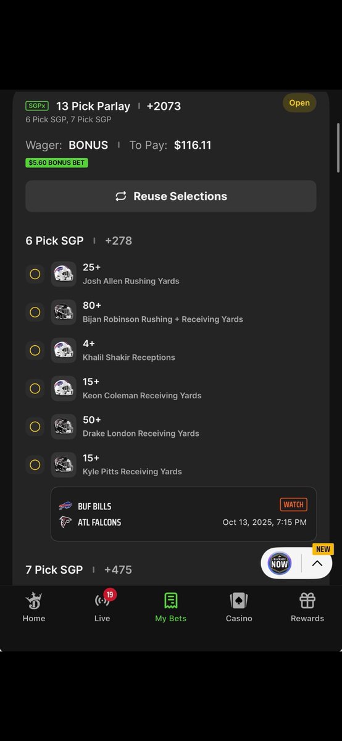Expand the floating widget with the up chevron
Viewport: 342px width, 741px height.
[317, 563]
